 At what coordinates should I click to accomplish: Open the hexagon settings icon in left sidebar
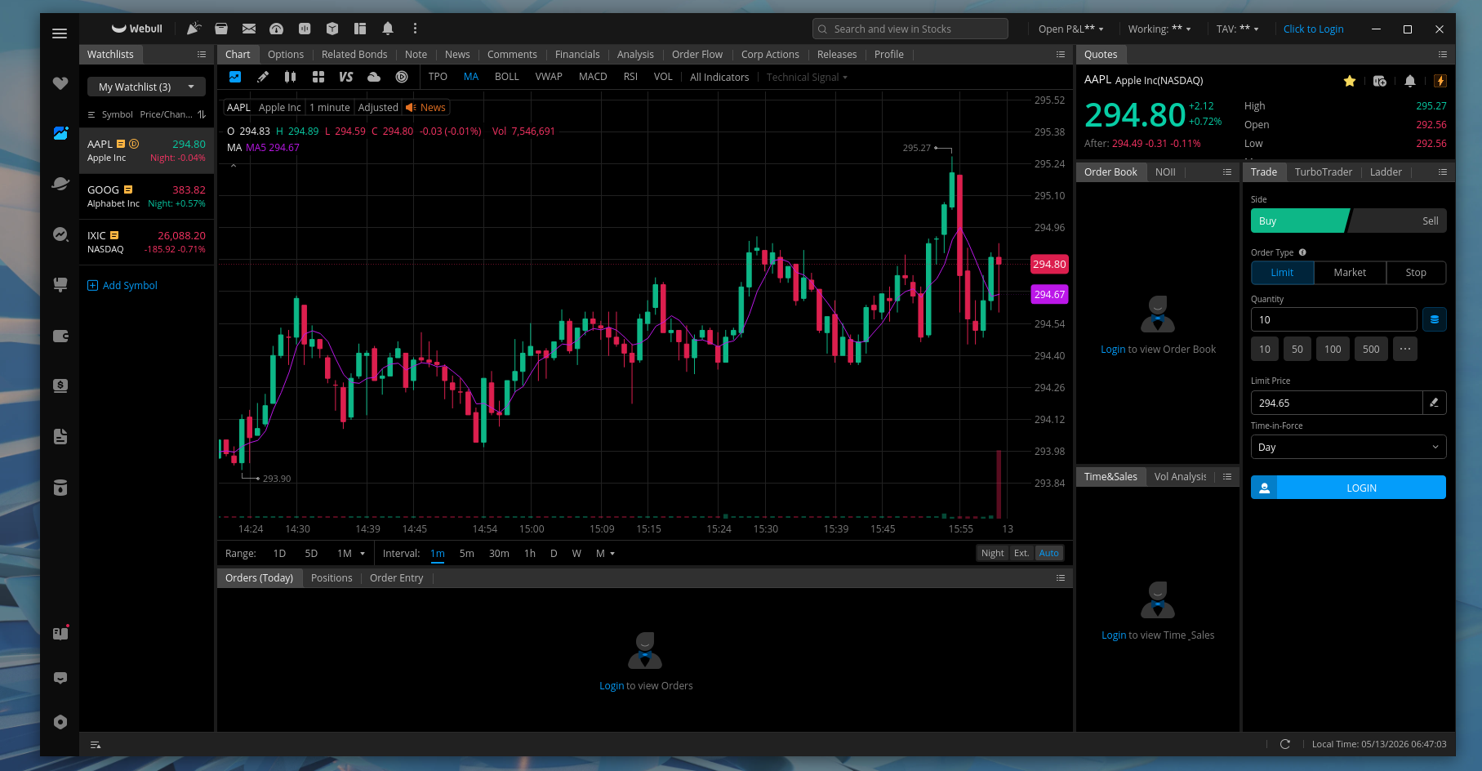pos(60,722)
